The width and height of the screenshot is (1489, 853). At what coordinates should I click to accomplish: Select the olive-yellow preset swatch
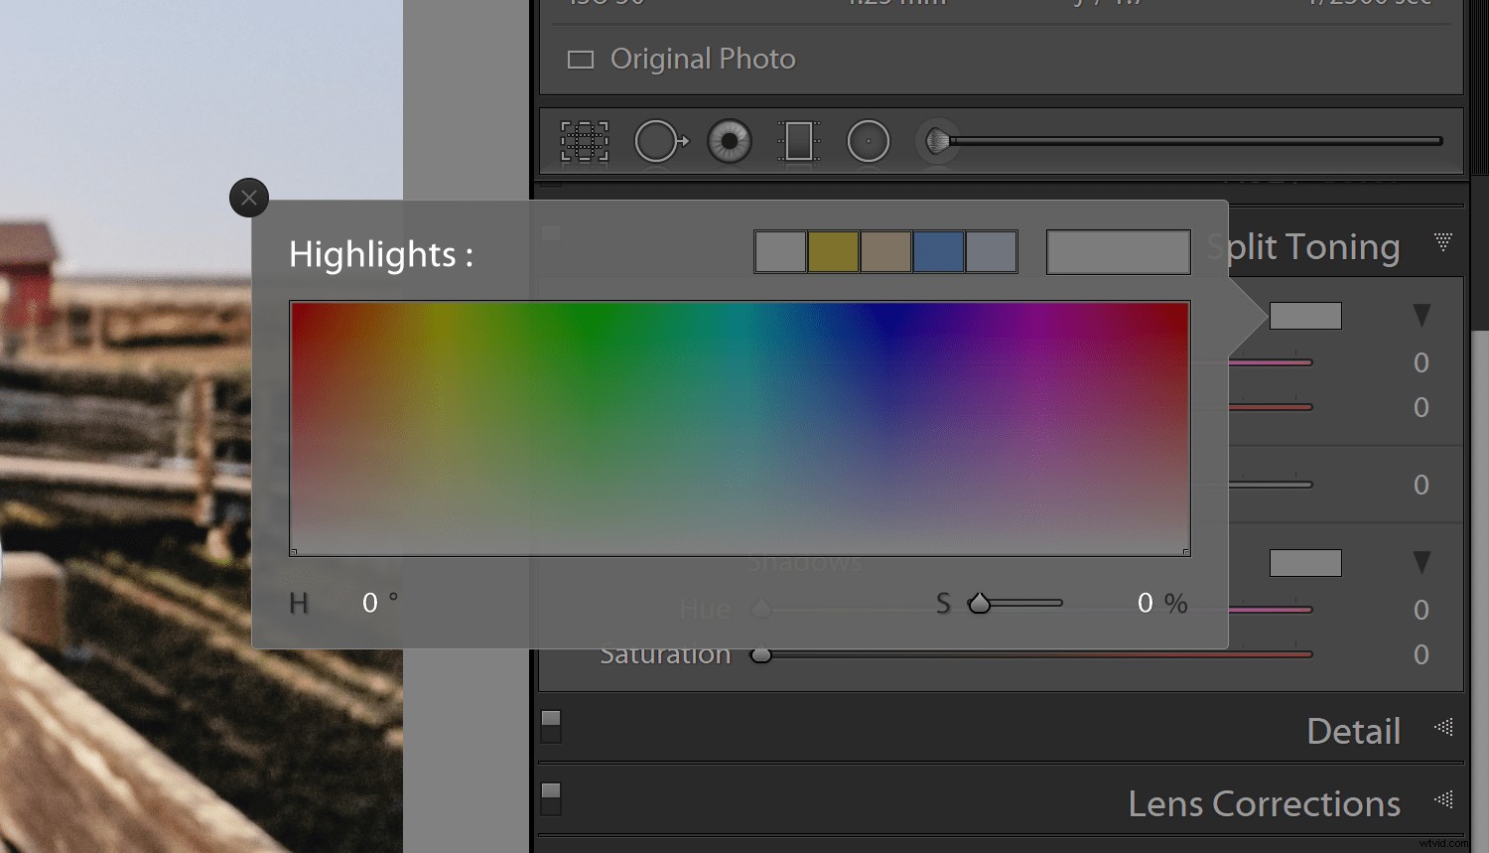point(834,251)
